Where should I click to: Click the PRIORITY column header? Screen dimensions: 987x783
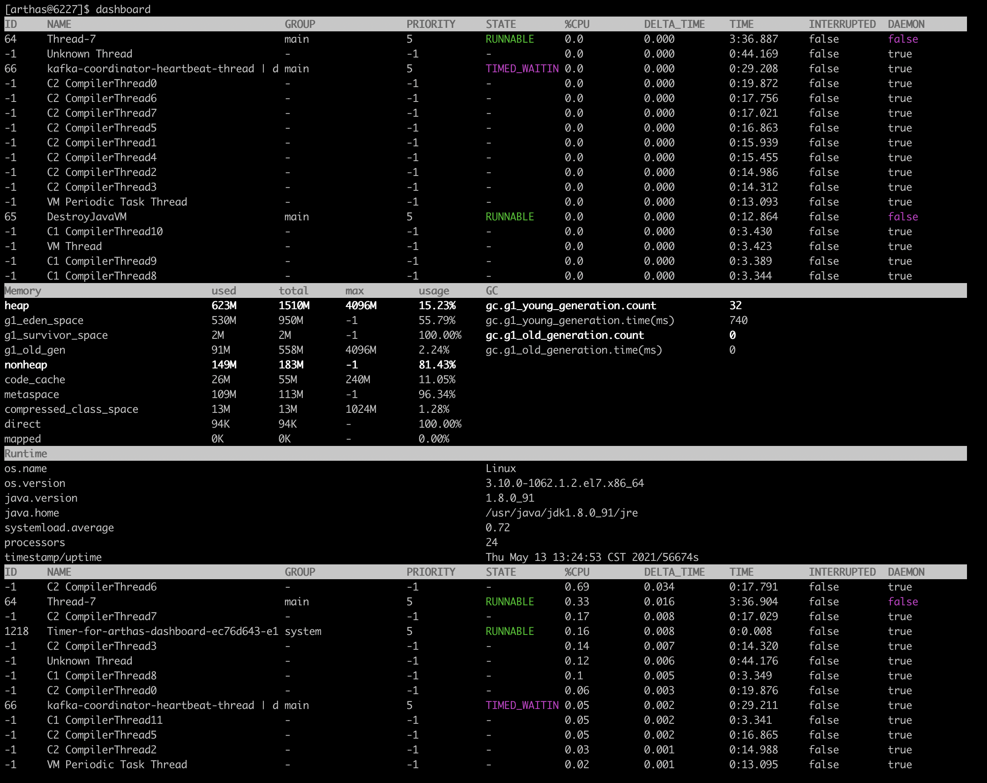click(x=430, y=24)
